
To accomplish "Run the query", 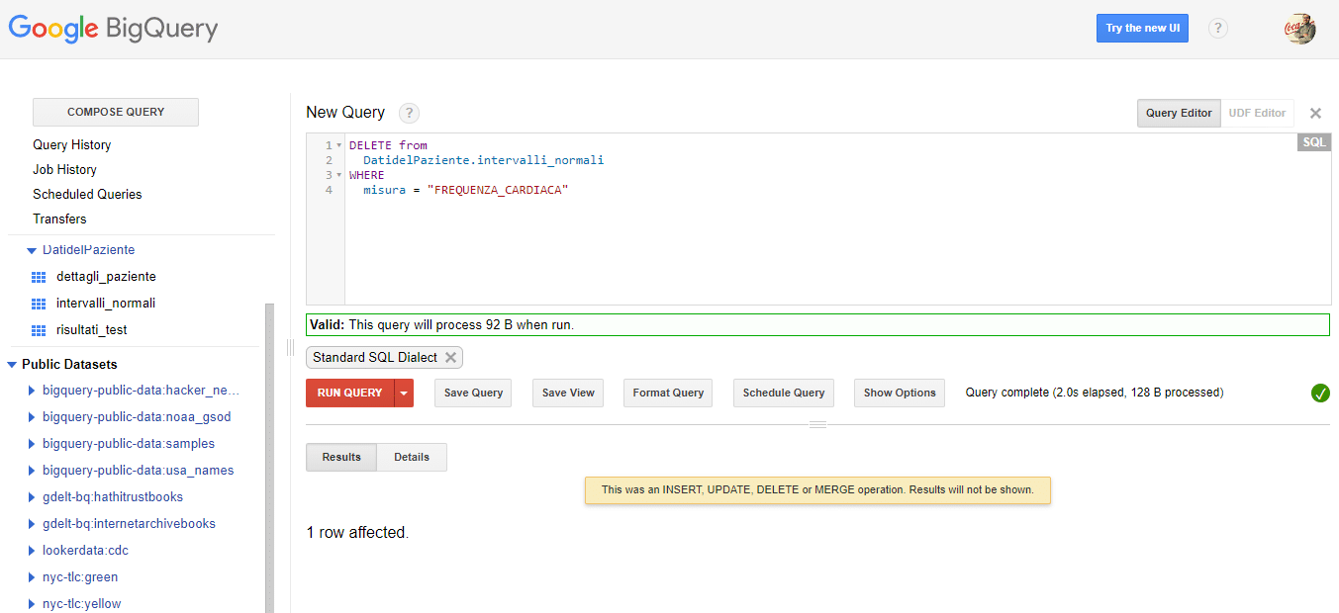I will coord(350,393).
